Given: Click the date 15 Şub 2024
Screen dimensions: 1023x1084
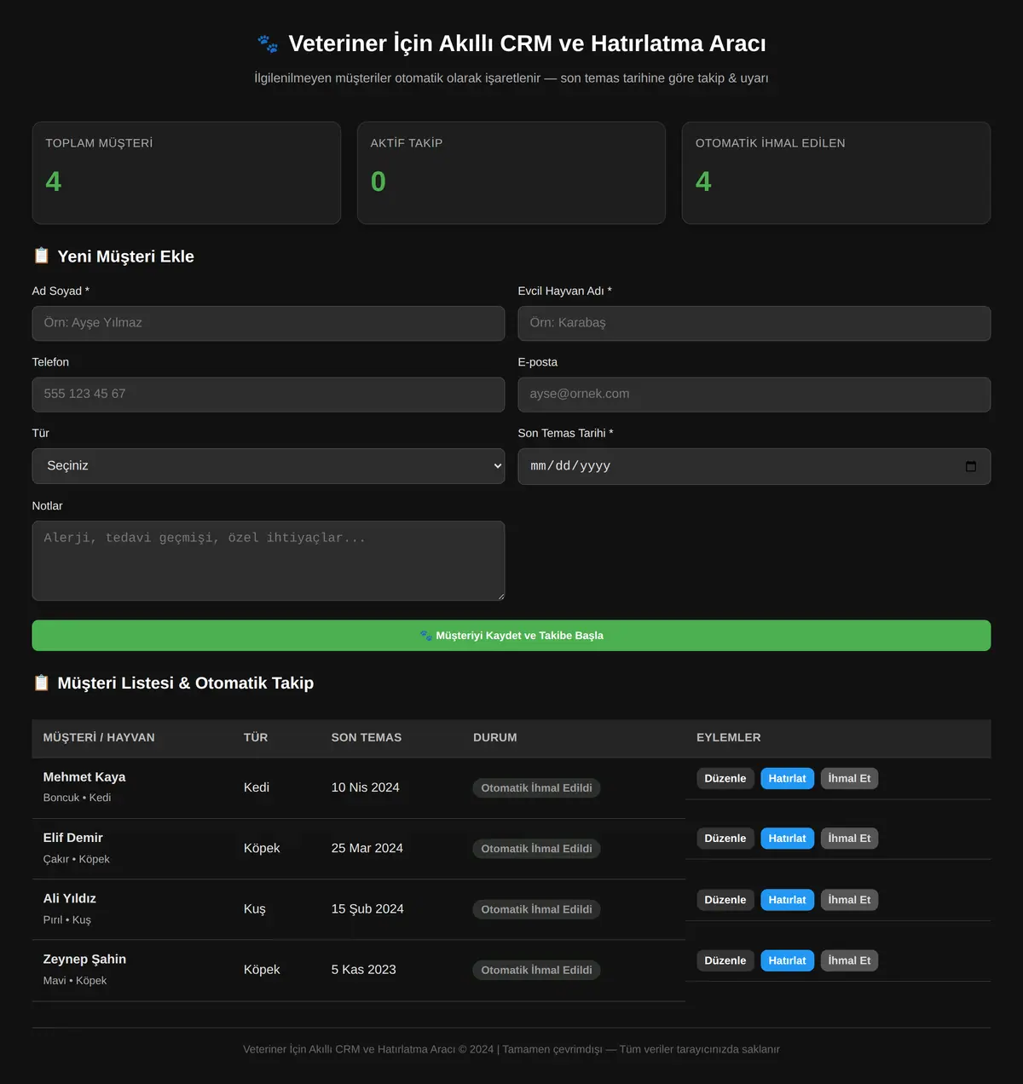Looking at the screenshot, I should point(367,909).
